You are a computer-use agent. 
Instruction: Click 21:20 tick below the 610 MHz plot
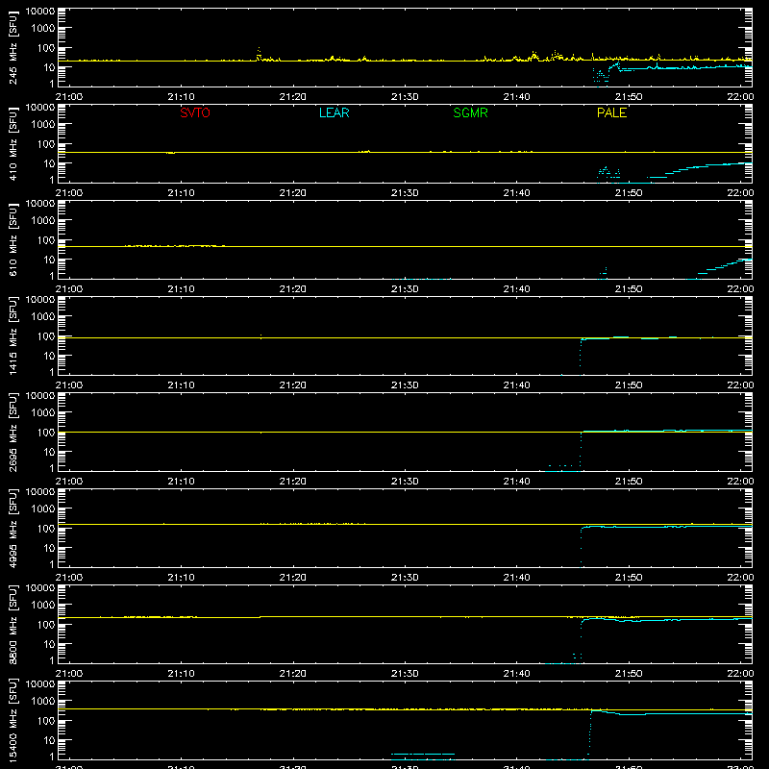pyautogui.click(x=293, y=289)
